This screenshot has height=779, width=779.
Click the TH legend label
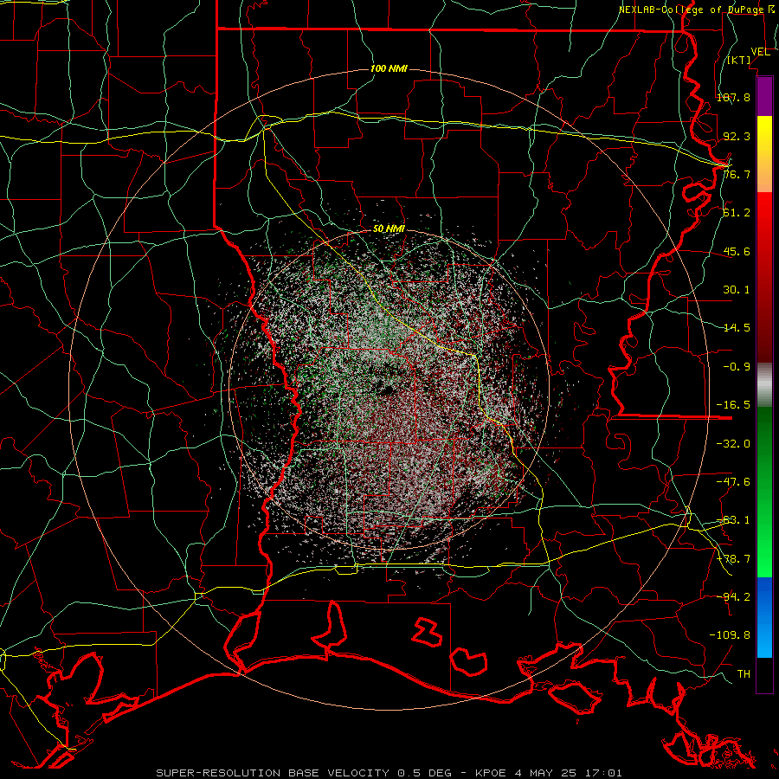[x=744, y=673]
